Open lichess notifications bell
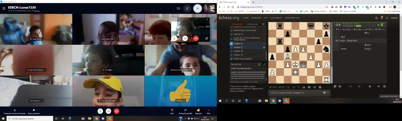This screenshot has height=121, width=402. [x=386, y=18]
